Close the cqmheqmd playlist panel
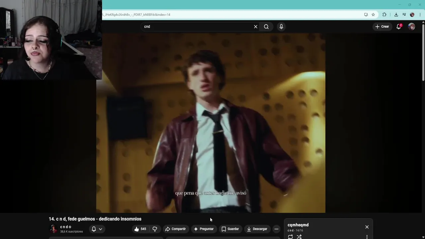The image size is (425, 239). coord(367,227)
